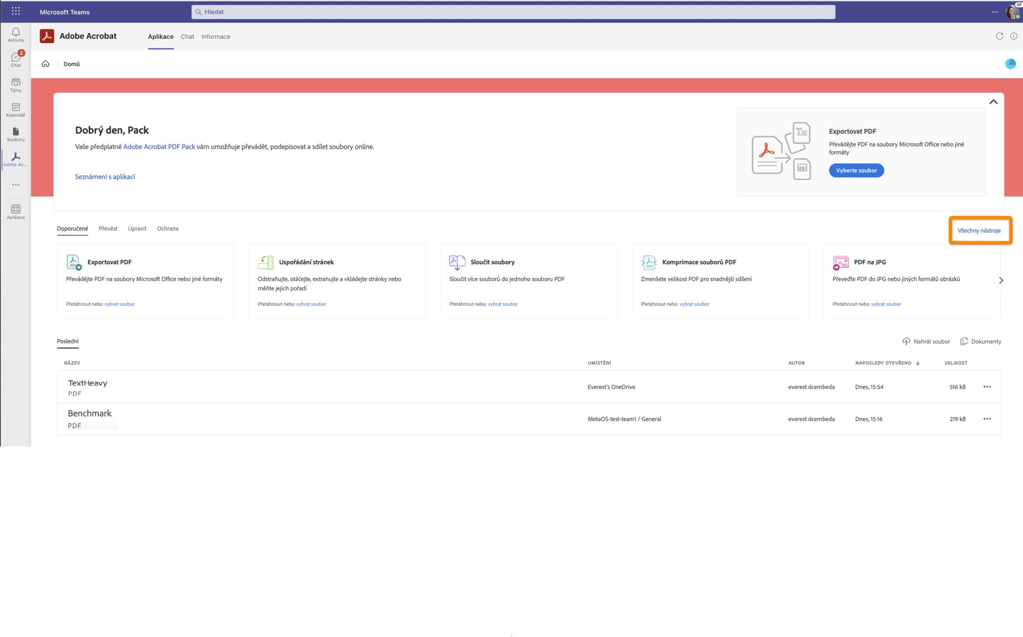This screenshot has height=637, width=1023.
Task: Reload the app with refresh icon
Action: [999, 36]
